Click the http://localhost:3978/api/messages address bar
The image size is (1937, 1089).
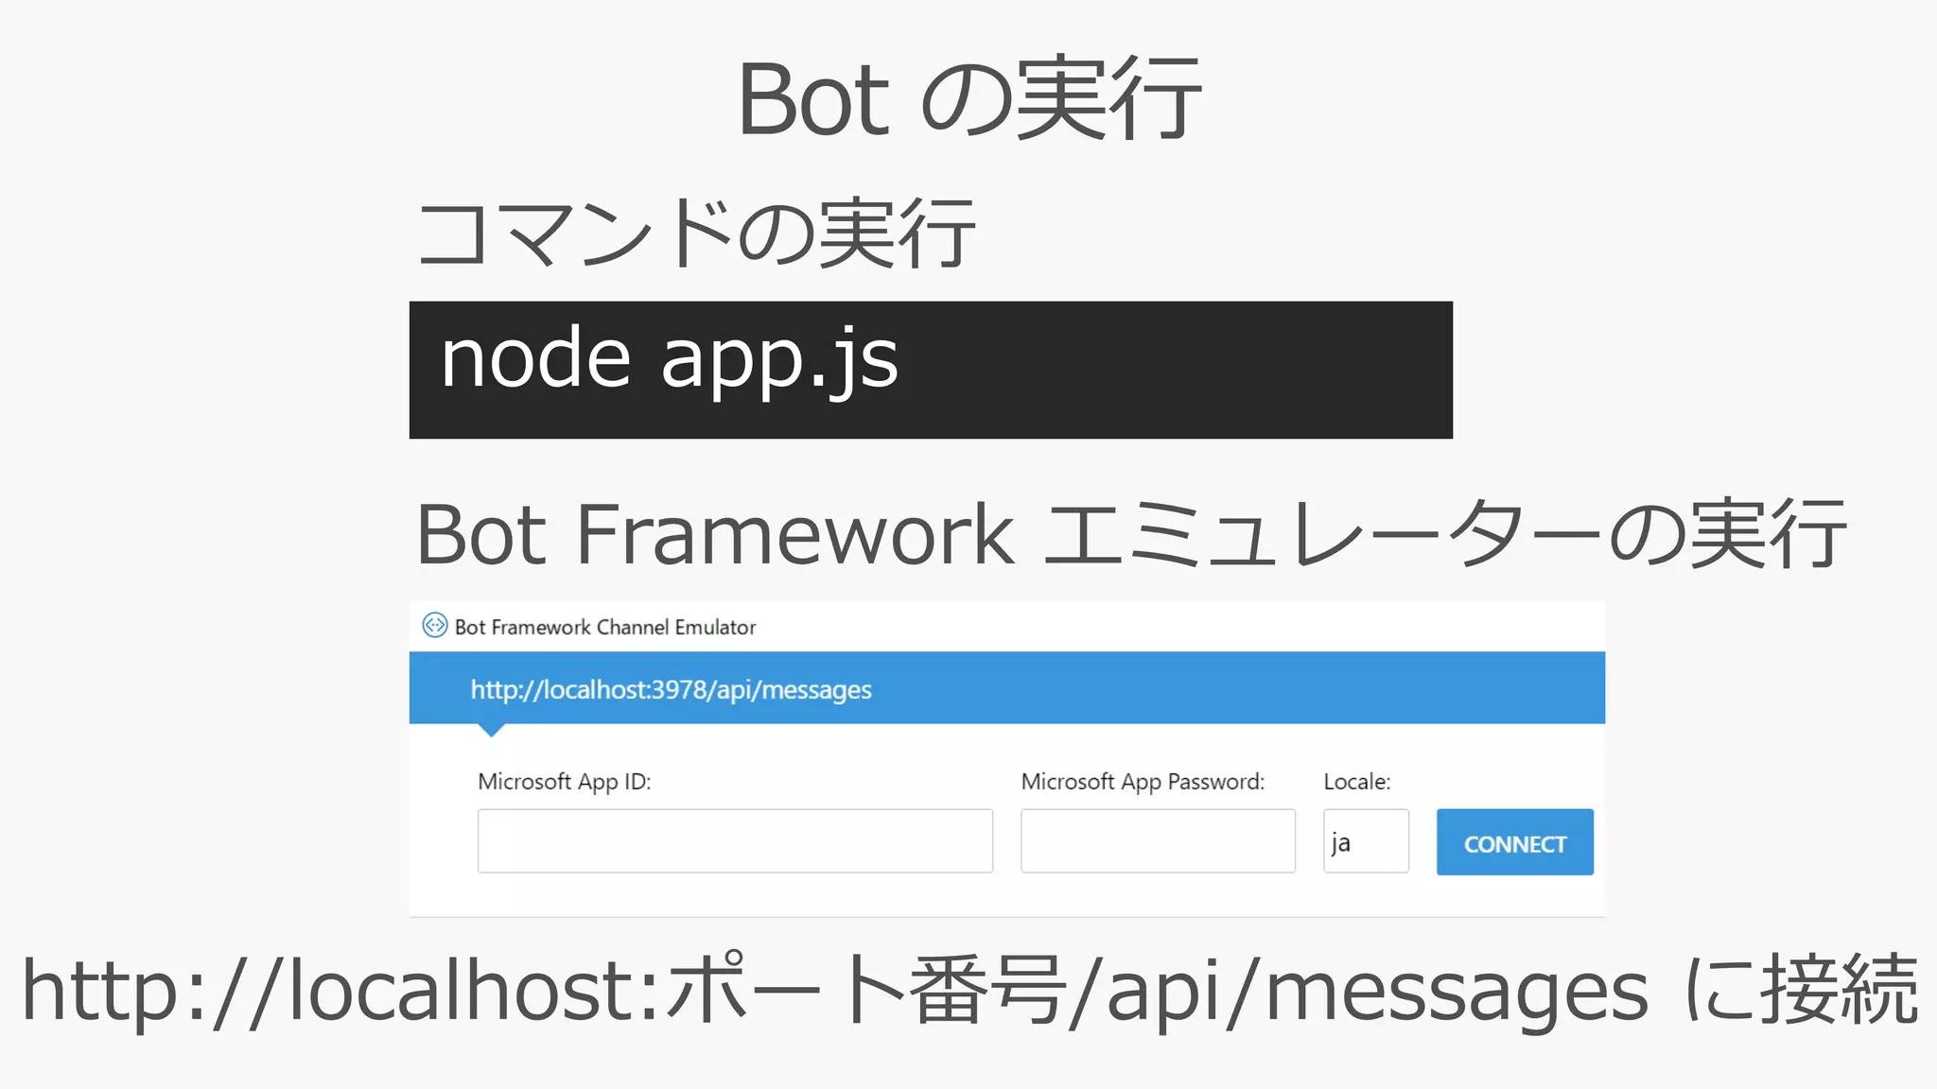click(x=1006, y=688)
